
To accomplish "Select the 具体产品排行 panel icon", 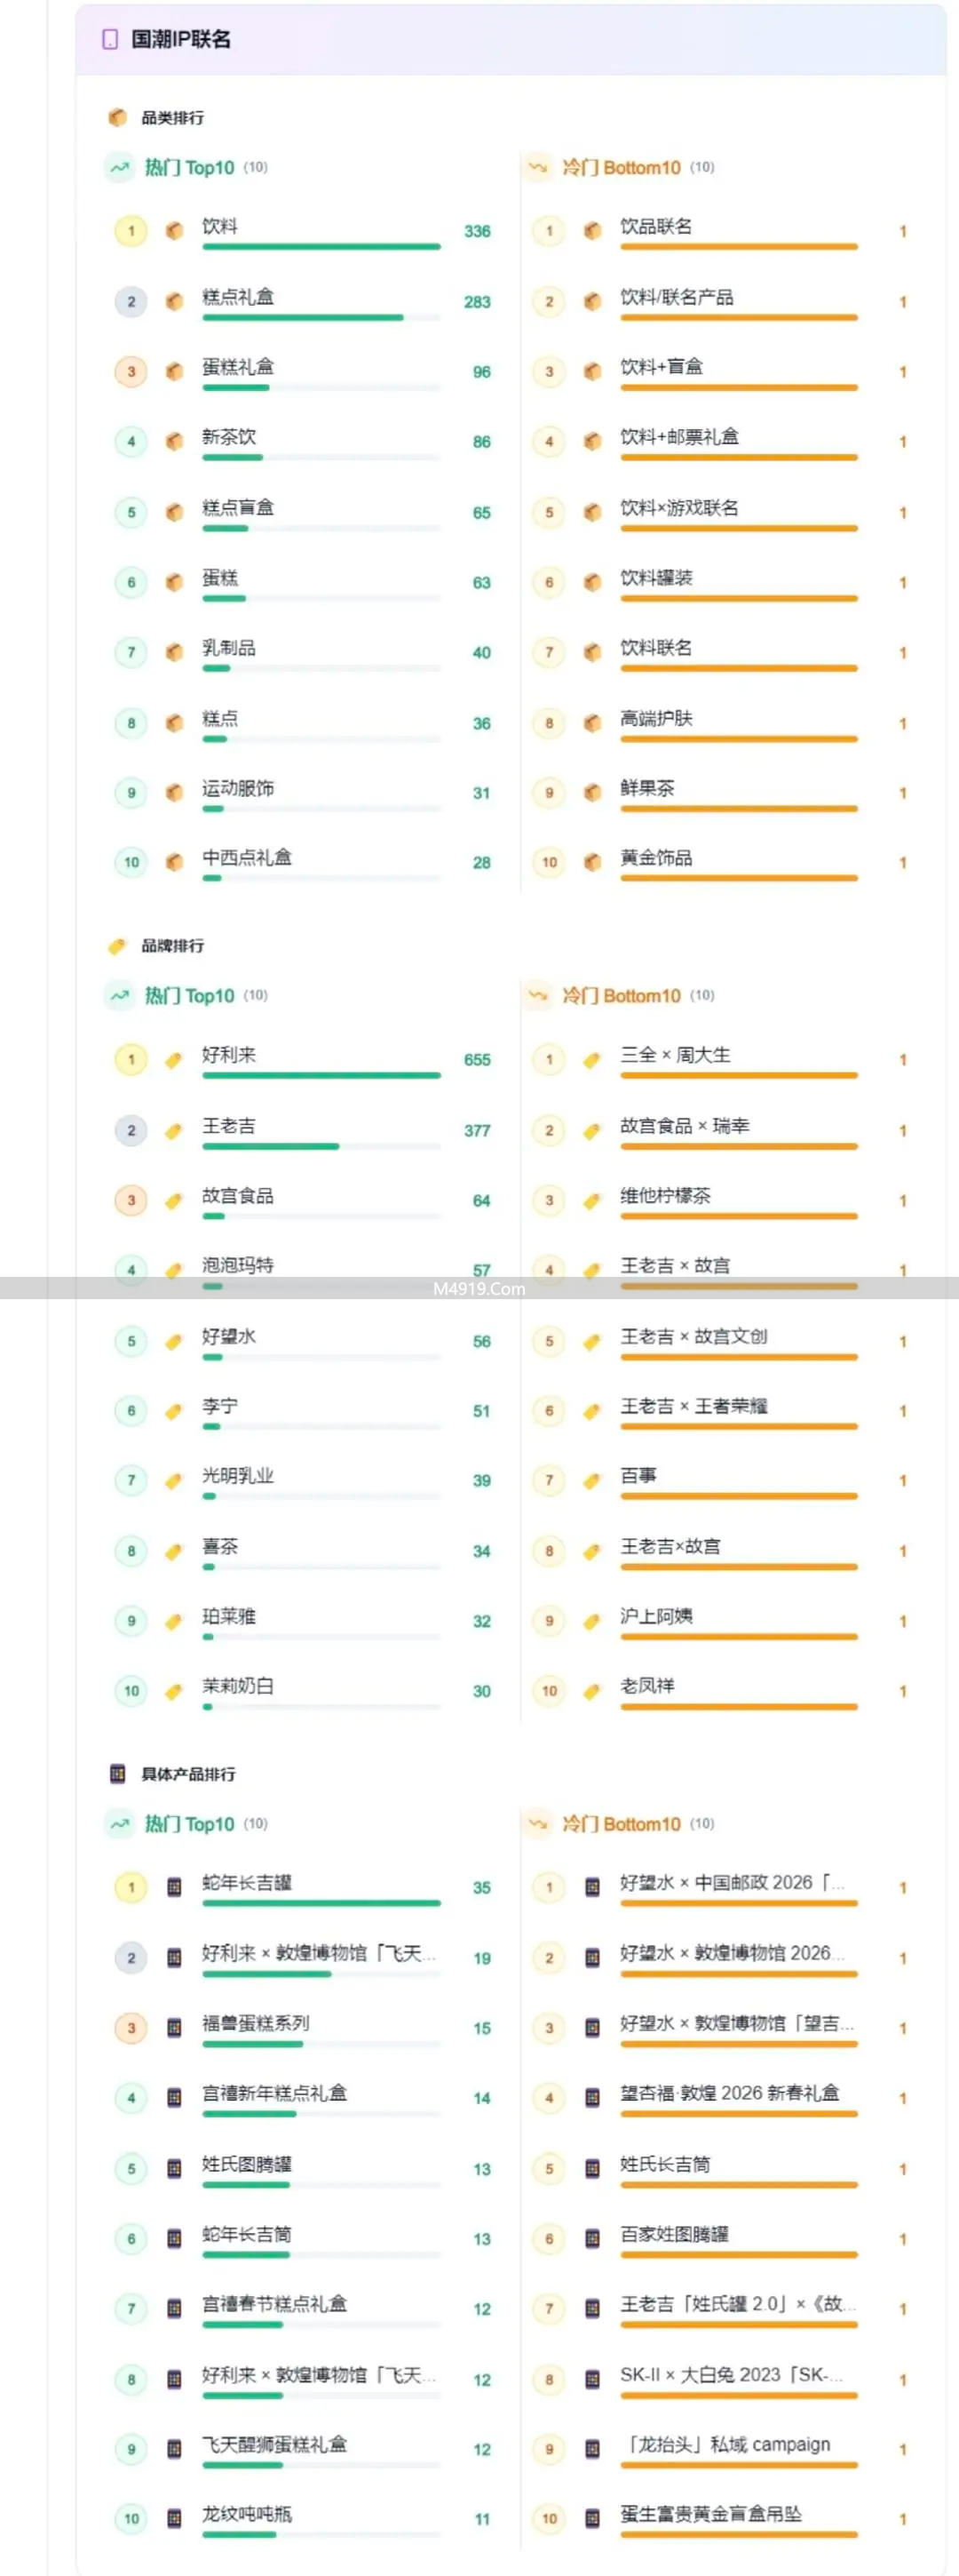I will tap(117, 1773).
